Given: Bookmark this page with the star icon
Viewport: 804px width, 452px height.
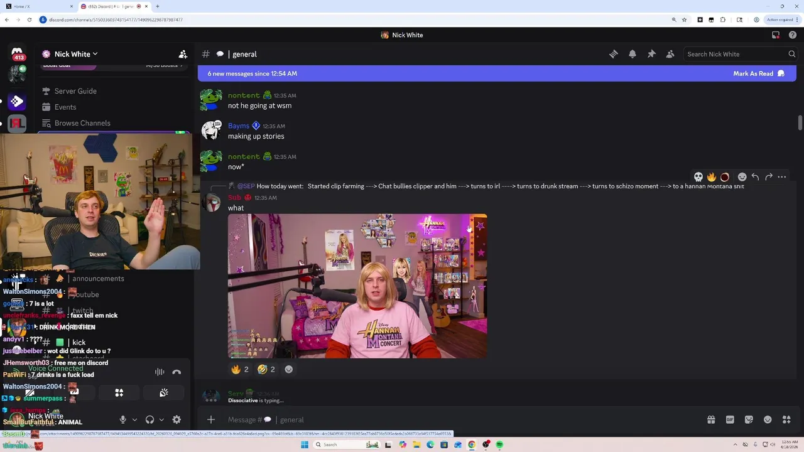Looking at the screenshot, I should 684,19.
